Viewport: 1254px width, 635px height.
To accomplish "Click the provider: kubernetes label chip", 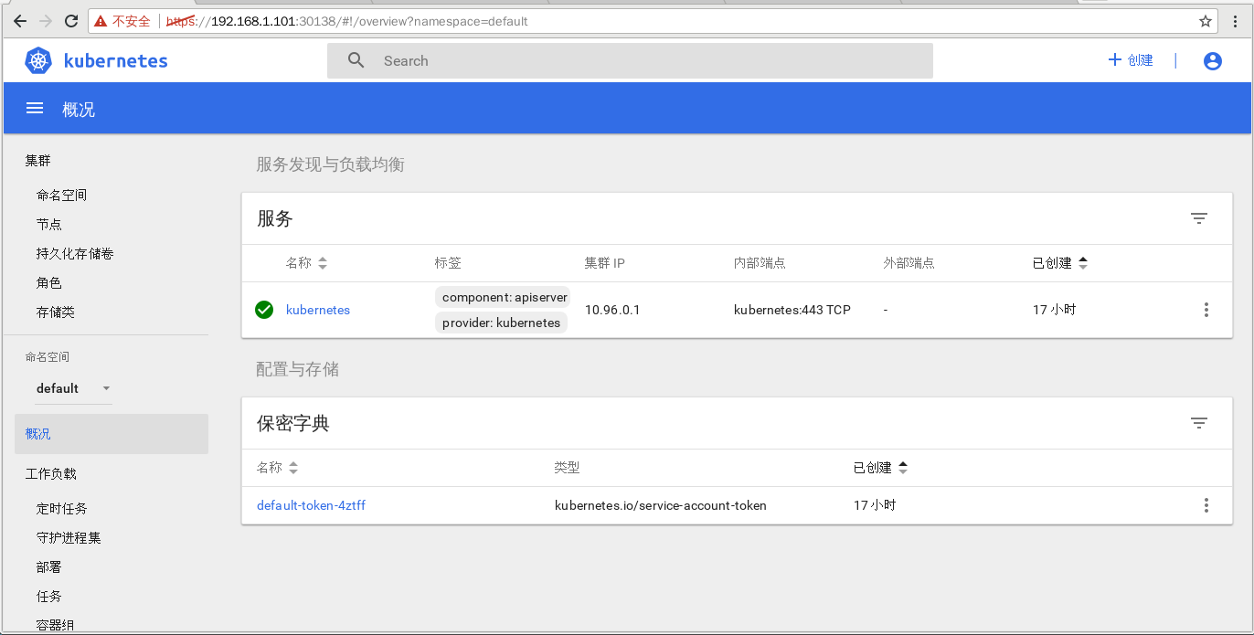I will pyautogui.click(x=501, y=323).
